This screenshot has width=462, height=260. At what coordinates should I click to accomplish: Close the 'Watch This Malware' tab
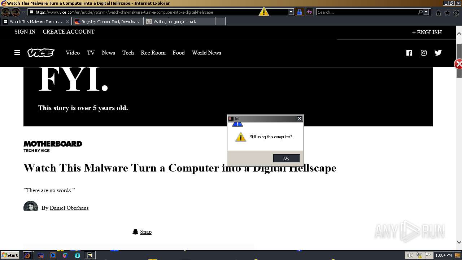[x=67, y=22]
